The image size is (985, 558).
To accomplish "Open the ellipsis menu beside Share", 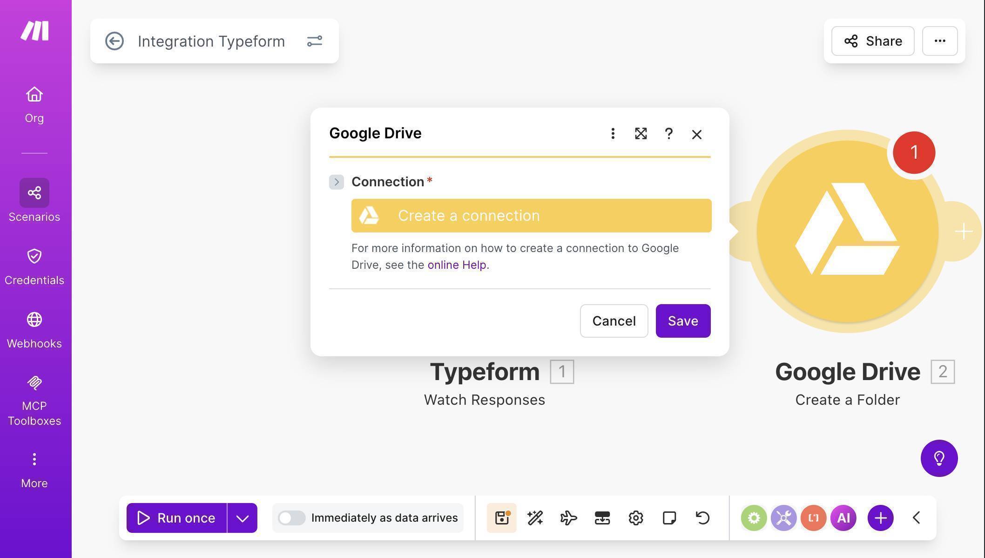I will (x=939, y=41).
